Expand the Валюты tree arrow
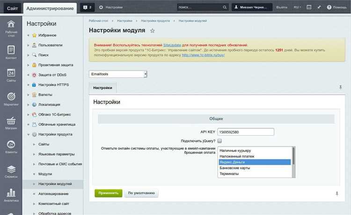 28,95
